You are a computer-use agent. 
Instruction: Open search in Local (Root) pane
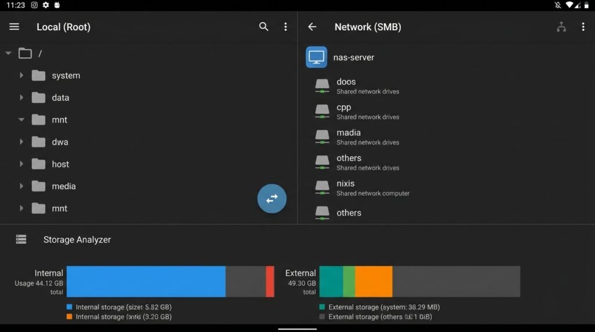pyautogui.click(x=263, y=27)
